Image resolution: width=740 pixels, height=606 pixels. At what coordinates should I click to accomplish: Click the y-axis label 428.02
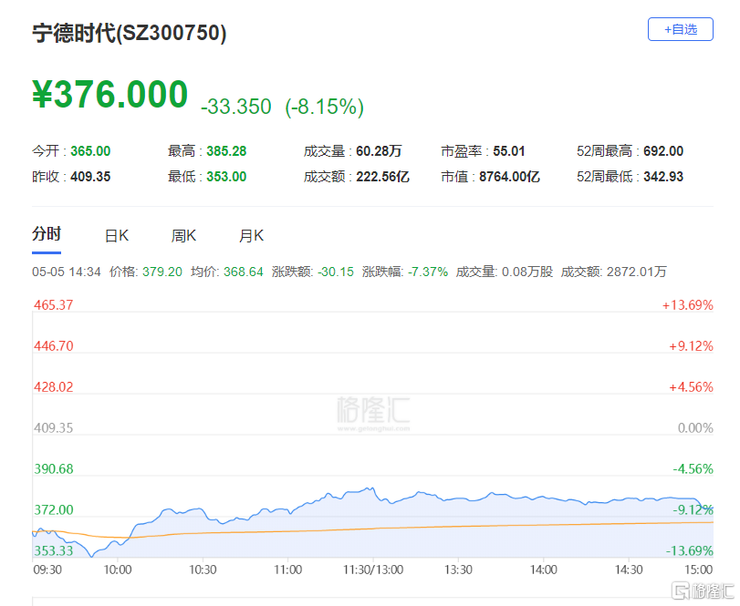53,387
